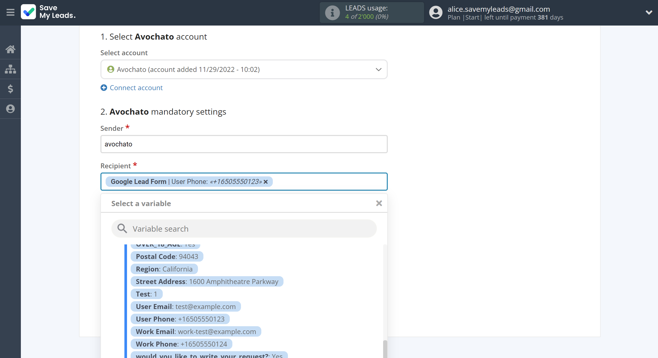Select the Region: California variable
658x358 pixels.
click(x=164, y=269)
